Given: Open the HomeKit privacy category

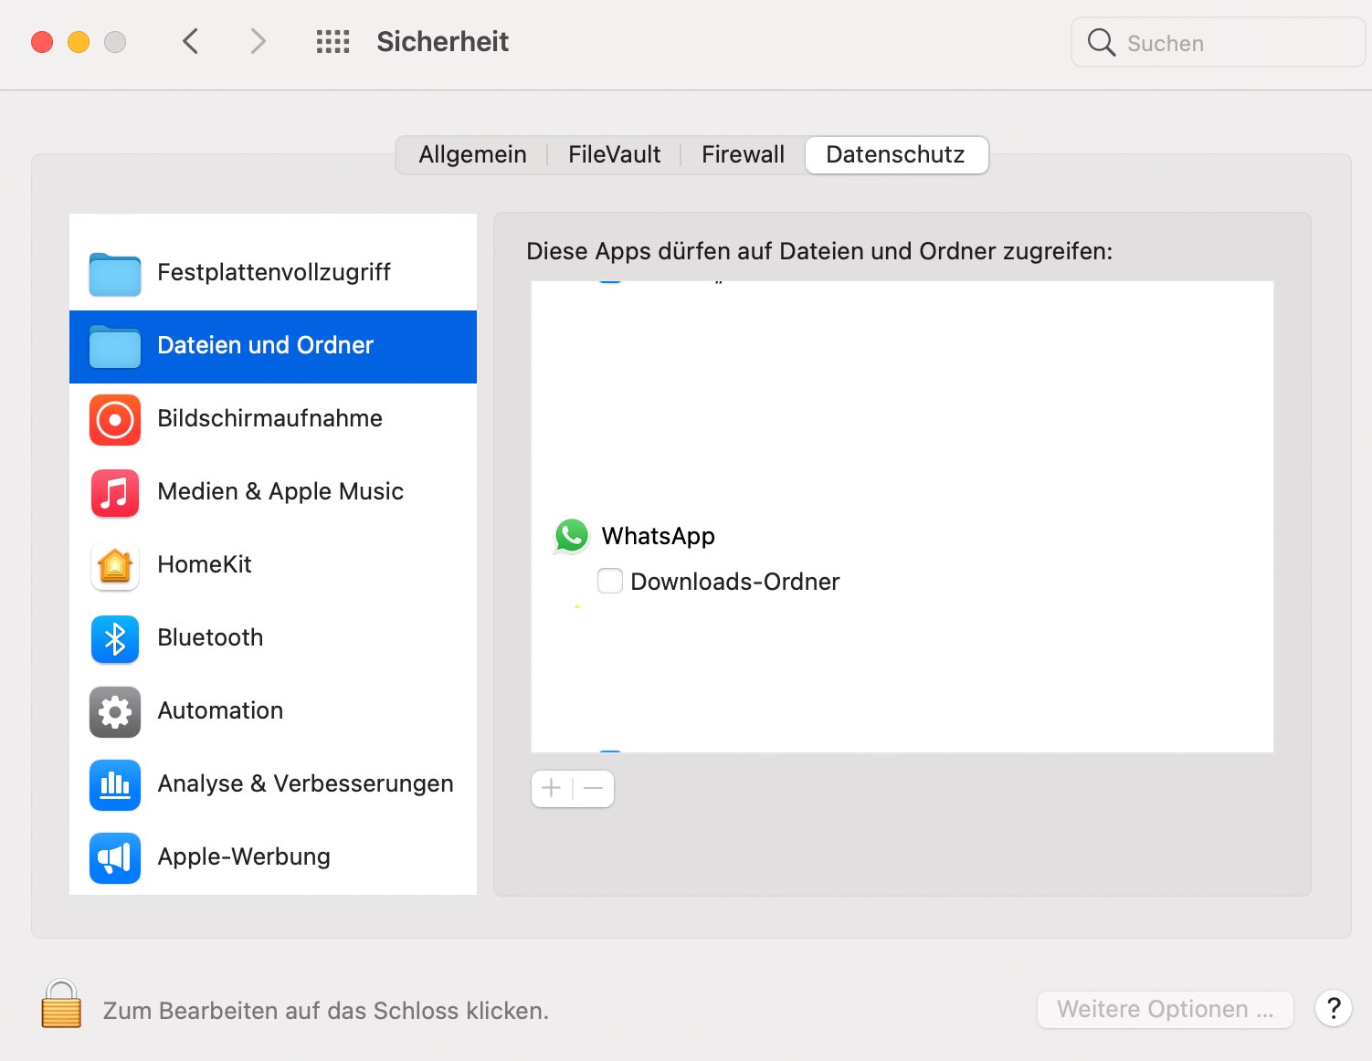Looking at the screenshot, I should 205,565.
